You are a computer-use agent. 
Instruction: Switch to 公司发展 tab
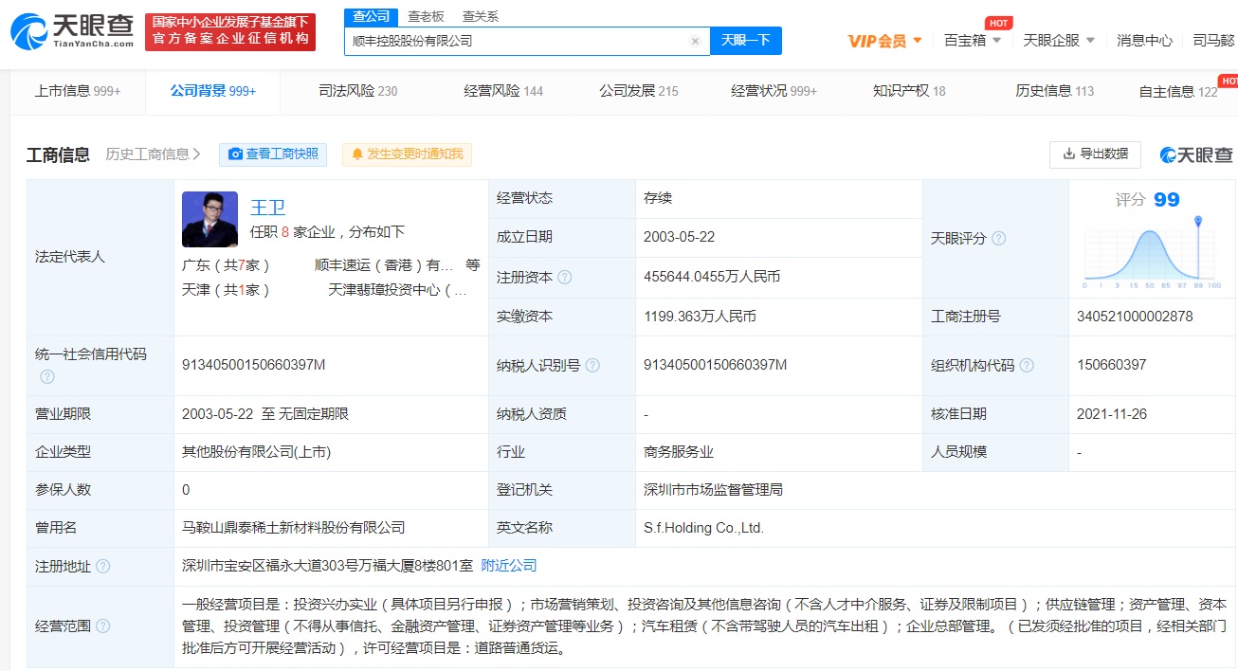click(639, 91)
